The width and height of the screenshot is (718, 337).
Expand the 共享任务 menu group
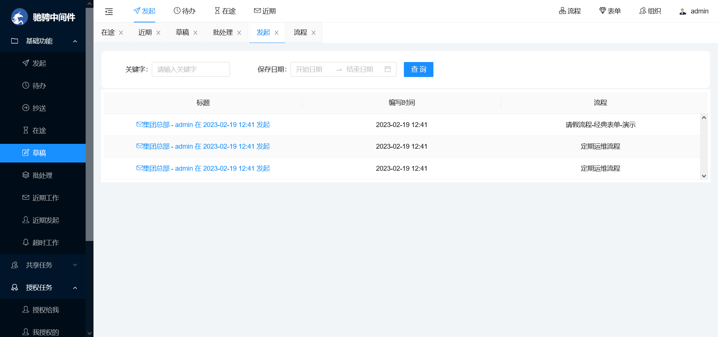click(x=75, y=265)
